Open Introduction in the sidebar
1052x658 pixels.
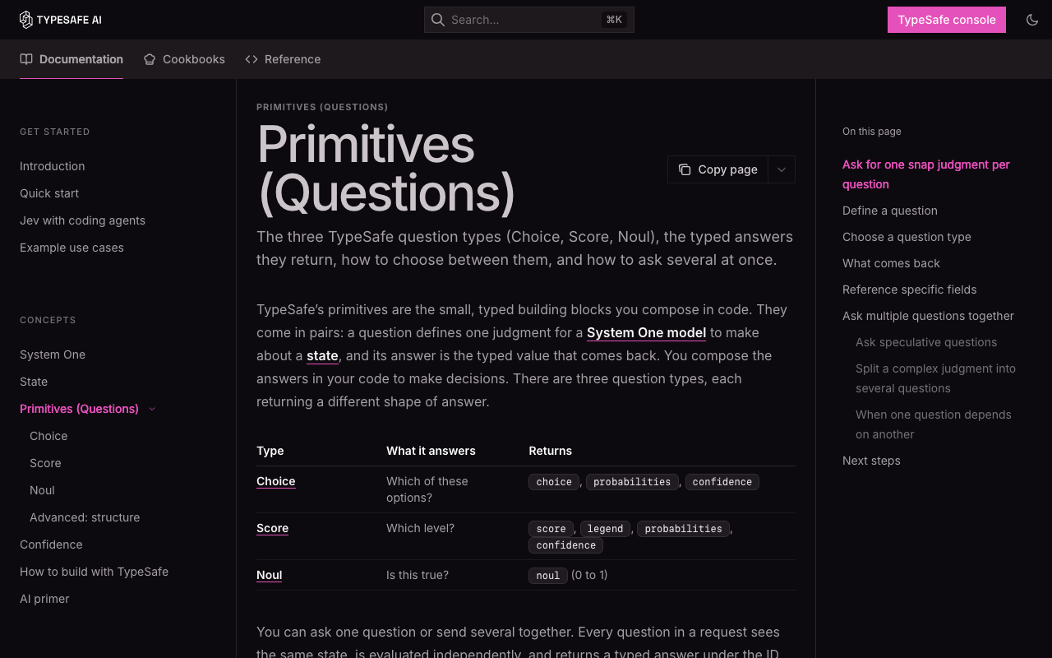53,166
